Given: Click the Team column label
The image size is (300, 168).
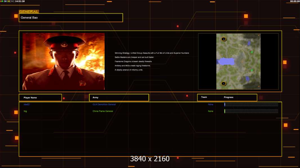Looking at the screenshot, I should (x=204, y=97).
